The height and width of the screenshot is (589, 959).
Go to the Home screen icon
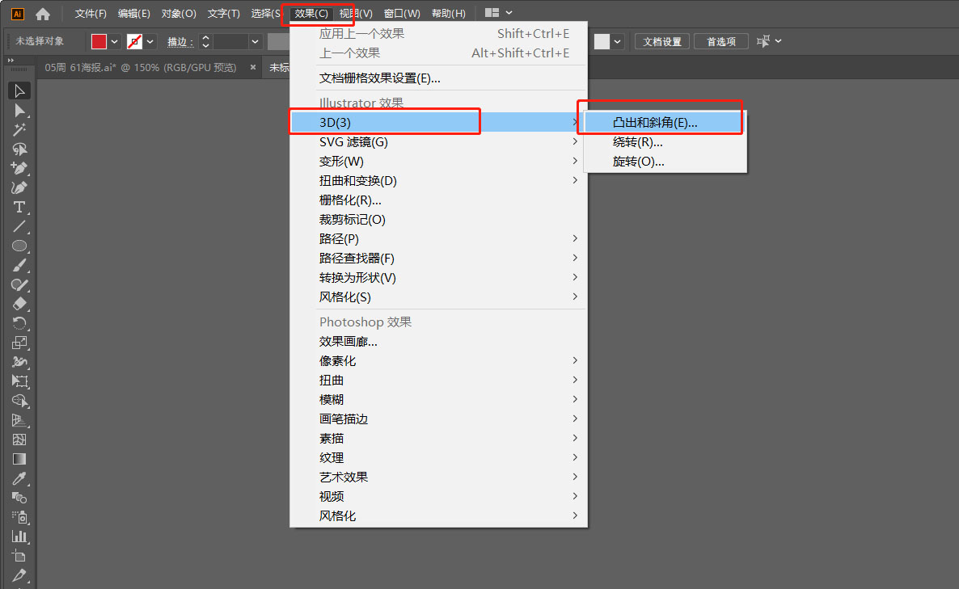coord(43,14)
